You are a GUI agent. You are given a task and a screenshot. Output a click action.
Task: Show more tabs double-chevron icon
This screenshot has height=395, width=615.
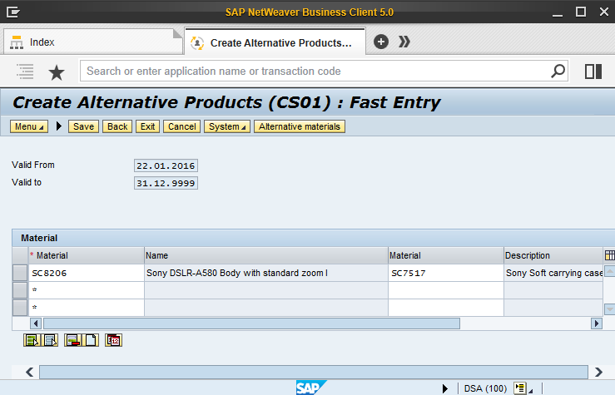click(404, 42)
